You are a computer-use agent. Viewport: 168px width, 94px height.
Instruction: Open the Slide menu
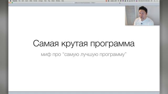[31, 1]
